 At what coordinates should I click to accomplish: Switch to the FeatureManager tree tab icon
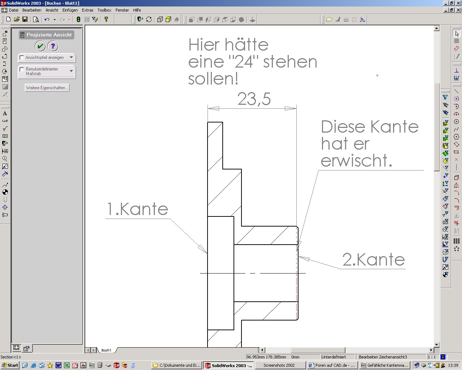(17, 348)
